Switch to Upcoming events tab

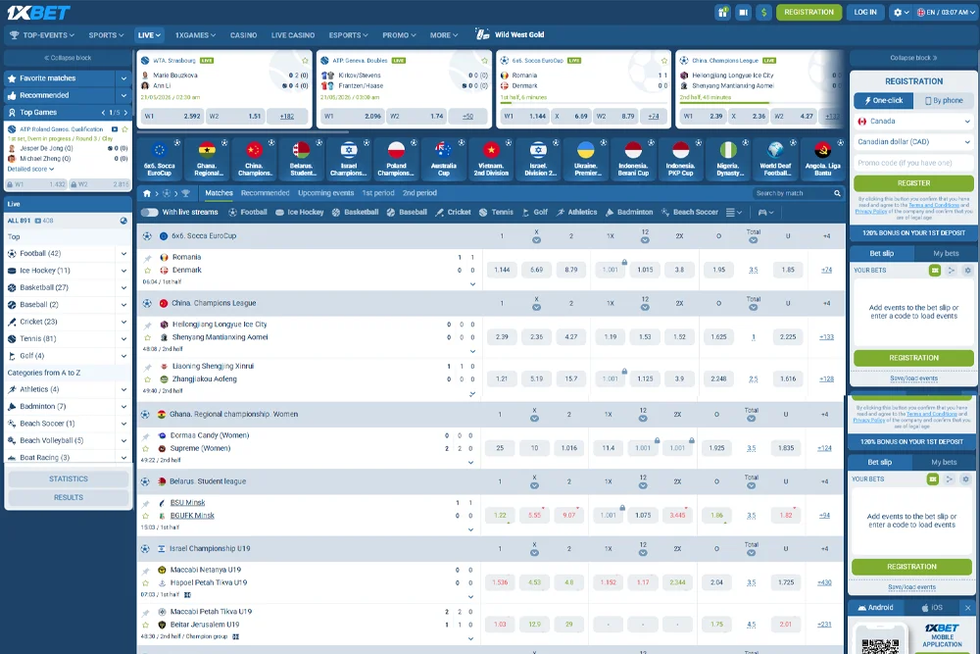tap(325, 193)
